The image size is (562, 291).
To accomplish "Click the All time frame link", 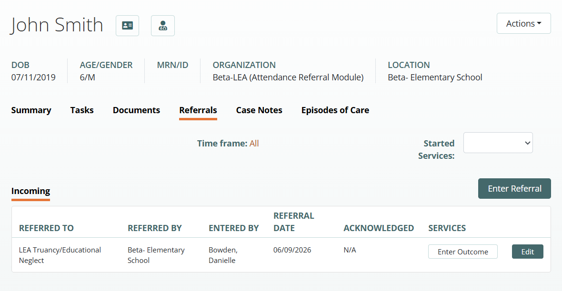I will pos(254,143).
